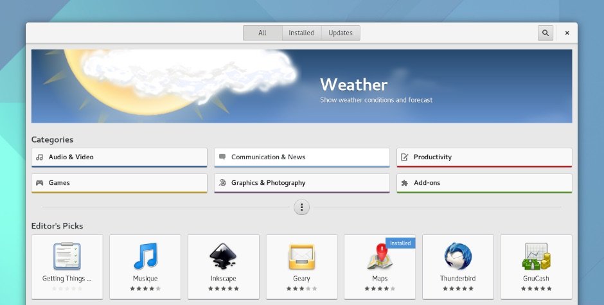The width and height of the screenshot is (604, 305).
Task: Close the Software window
Action: pos(567,33)
